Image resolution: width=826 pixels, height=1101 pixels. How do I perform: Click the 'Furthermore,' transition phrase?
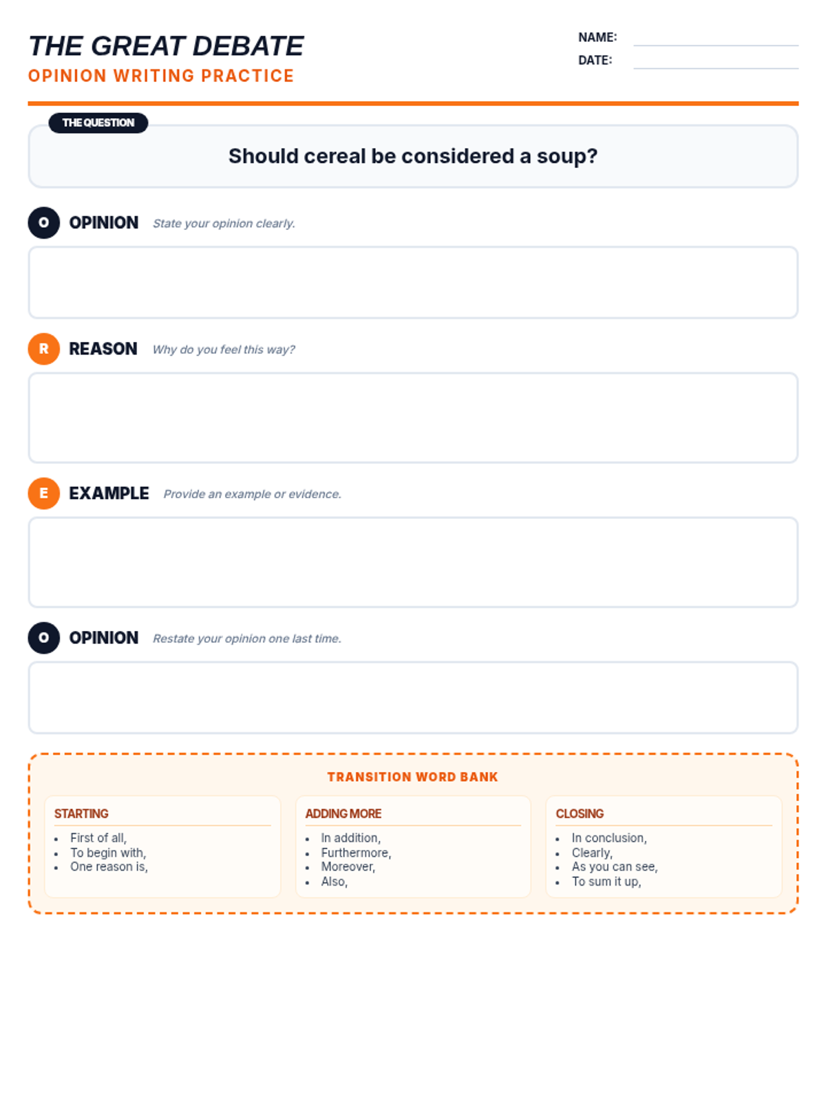(356, 853)
